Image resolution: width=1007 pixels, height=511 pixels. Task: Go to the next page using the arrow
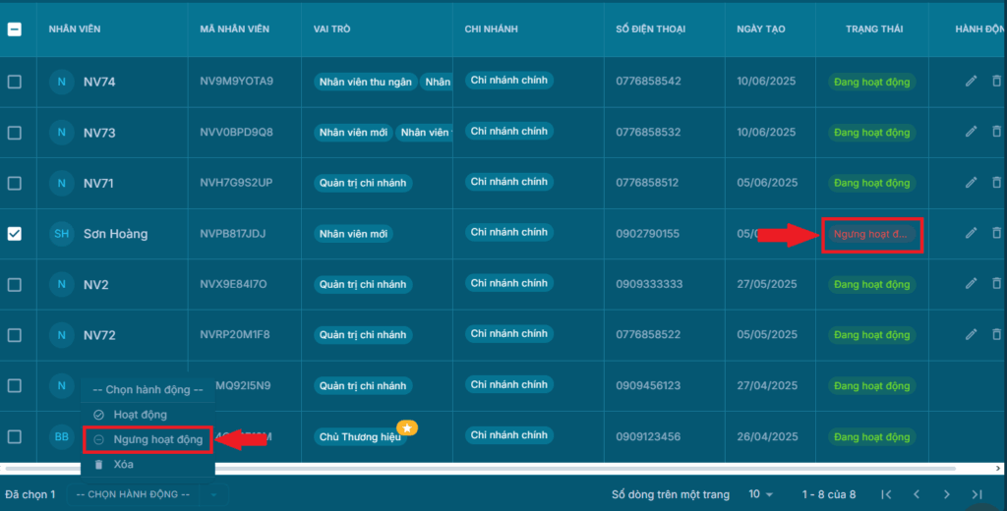(946, 494)
